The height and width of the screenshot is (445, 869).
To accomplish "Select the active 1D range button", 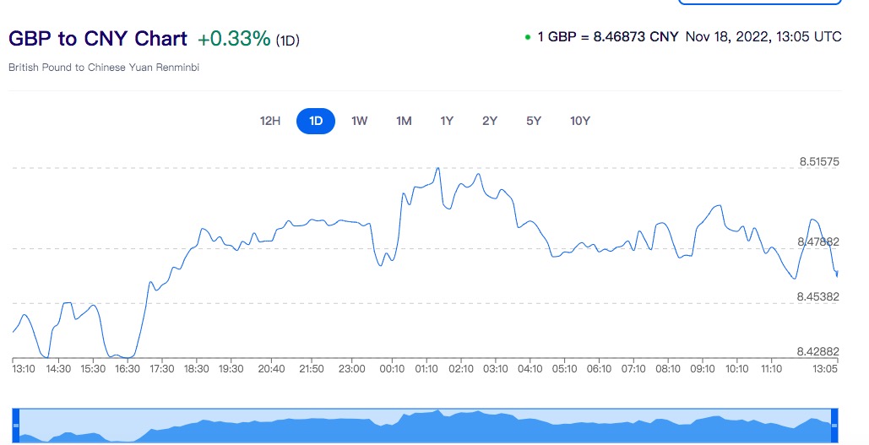I will 316,121.
